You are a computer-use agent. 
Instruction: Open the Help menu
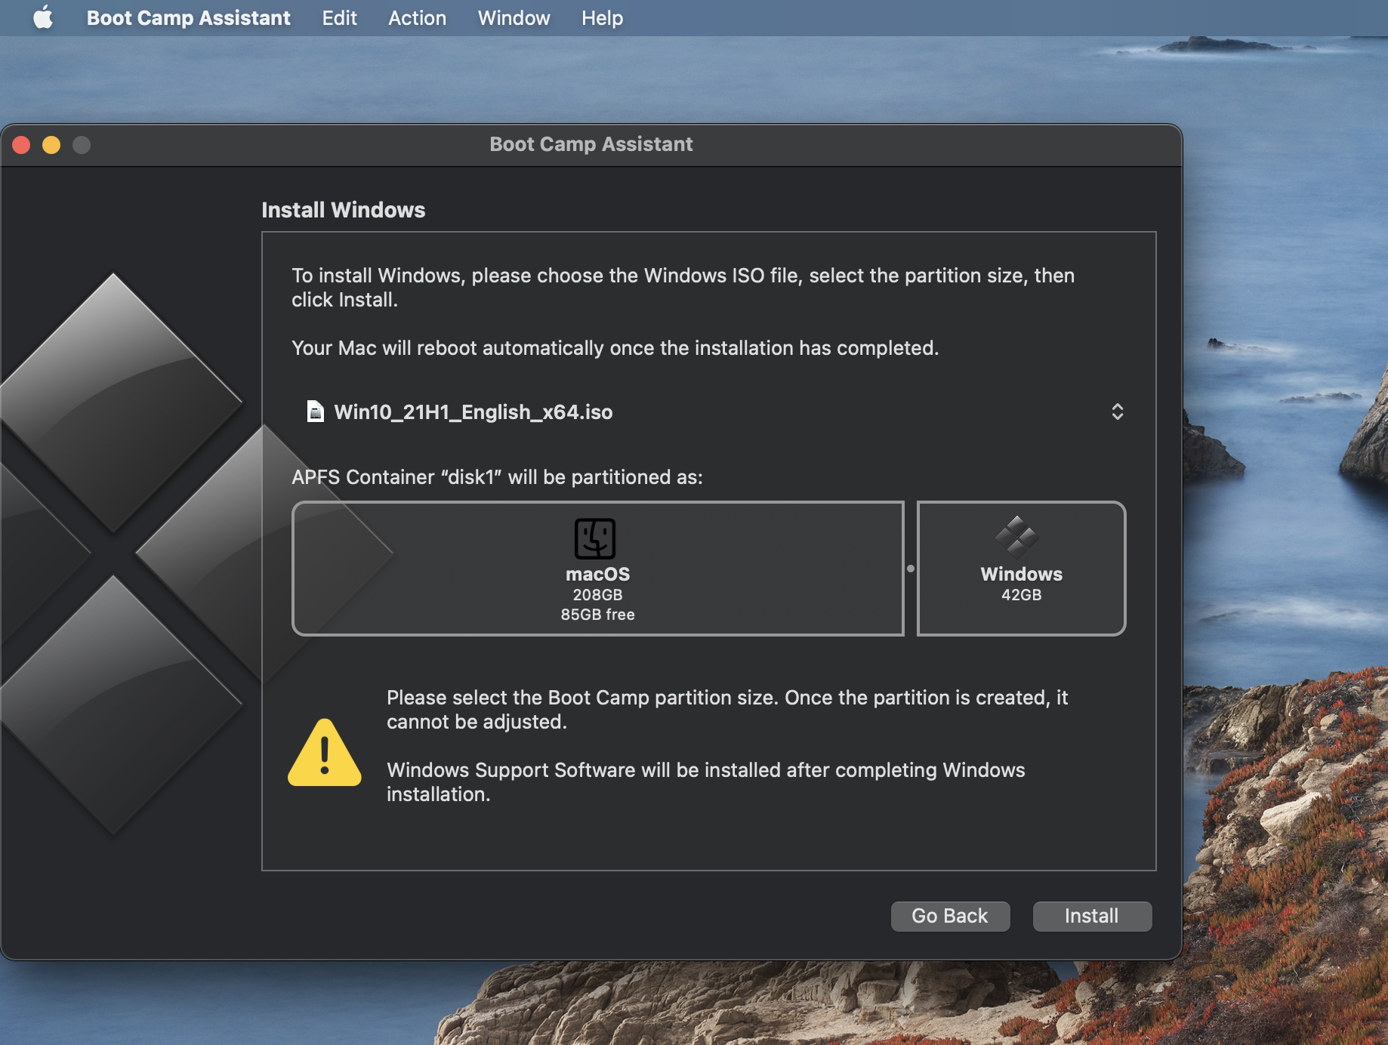point(602,17)
